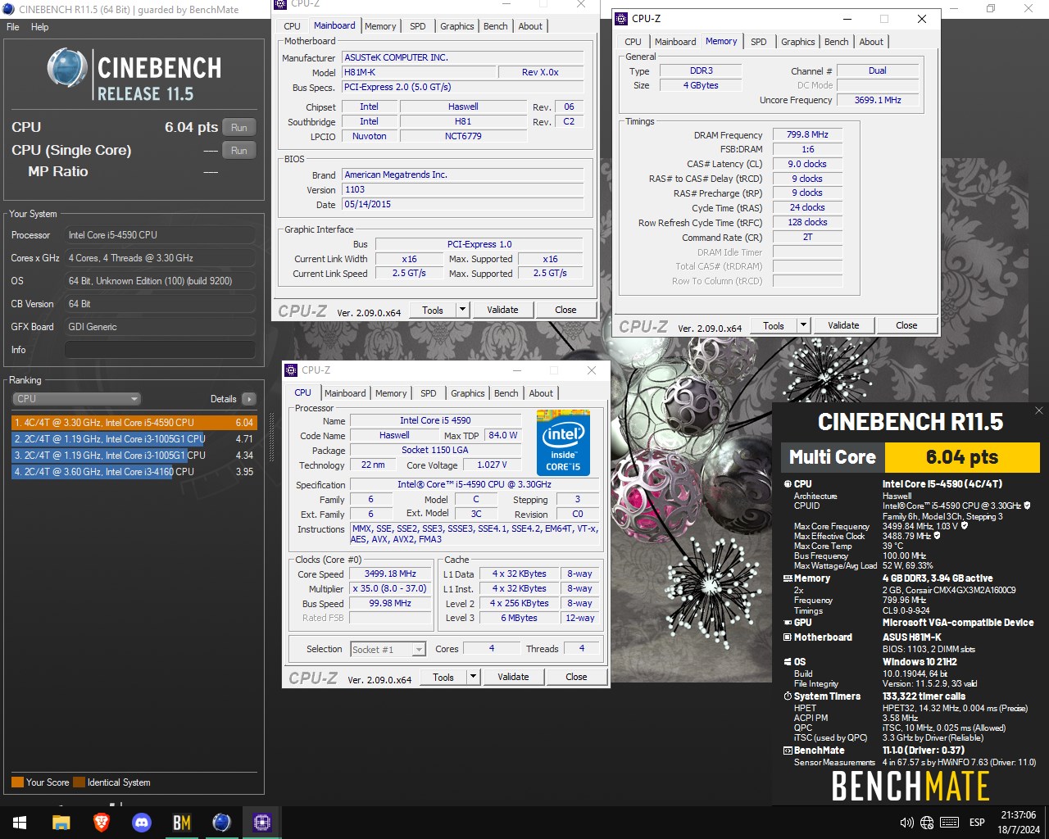Click Tools button in CPU window

click(x=443, y=677)
